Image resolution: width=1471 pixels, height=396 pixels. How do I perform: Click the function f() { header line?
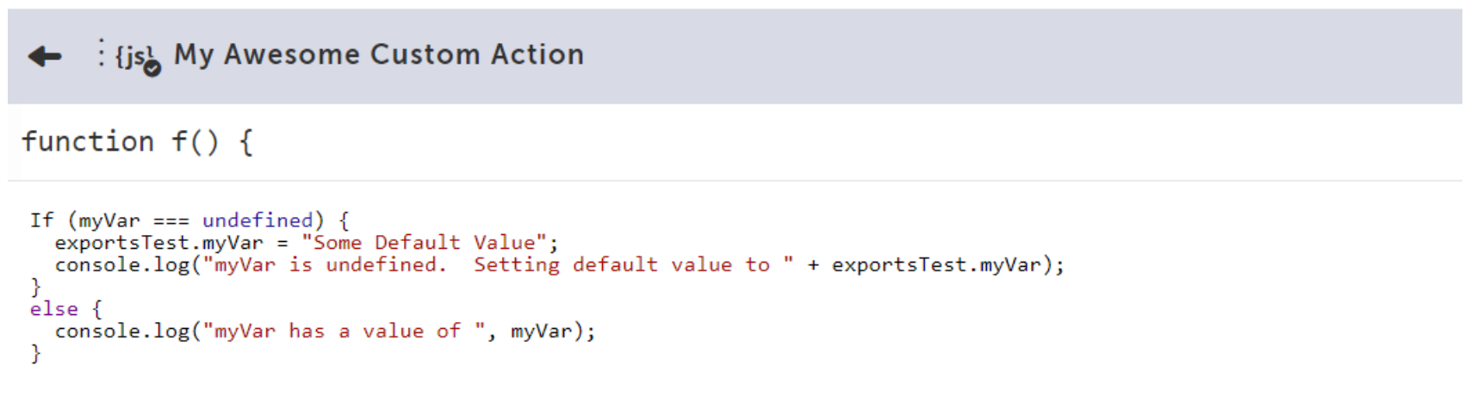[x=138, y=141]
